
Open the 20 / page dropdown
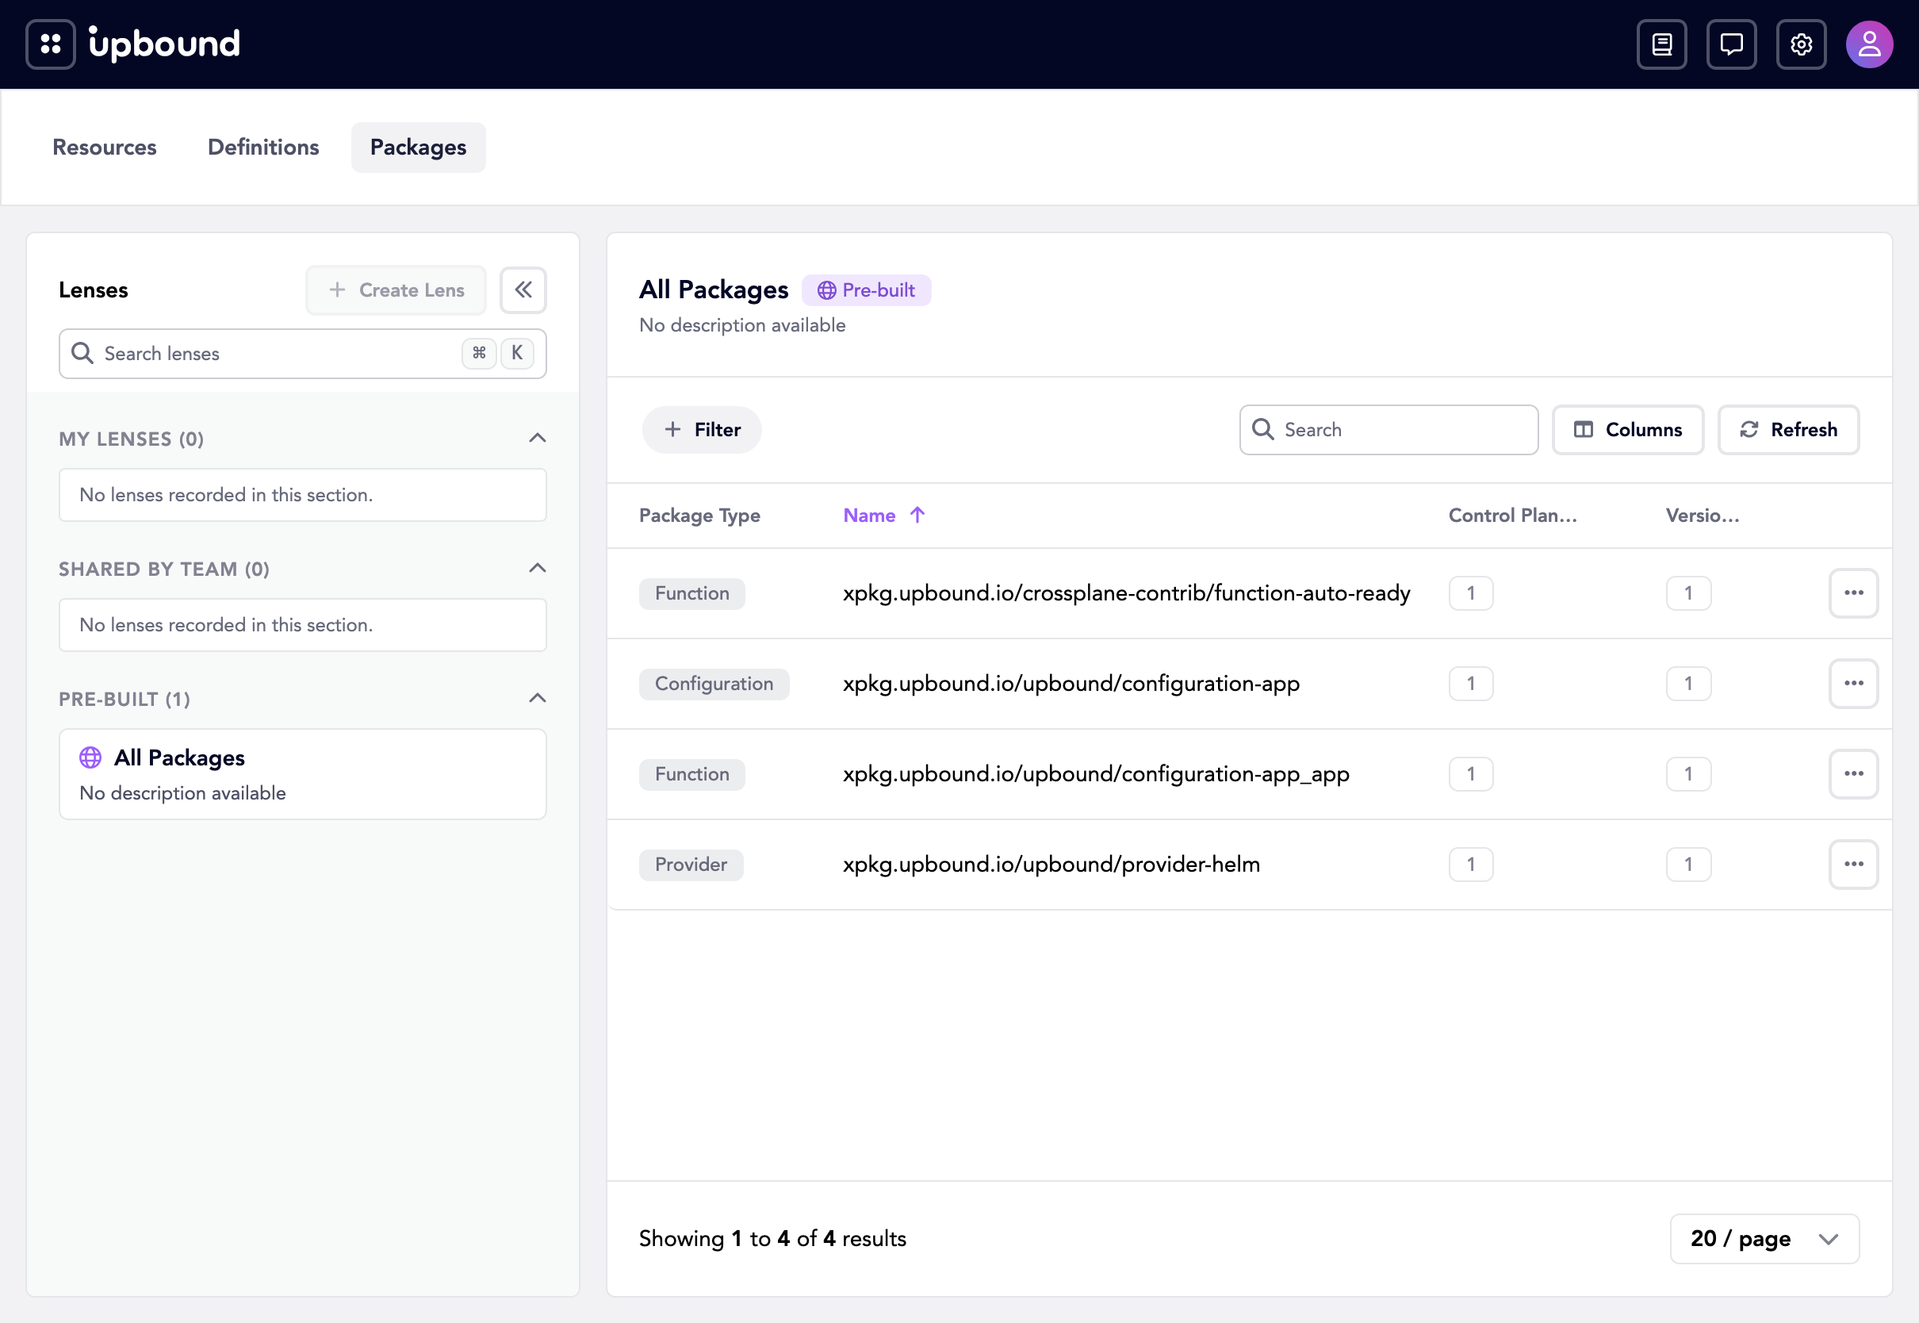pos(1764,1238)
